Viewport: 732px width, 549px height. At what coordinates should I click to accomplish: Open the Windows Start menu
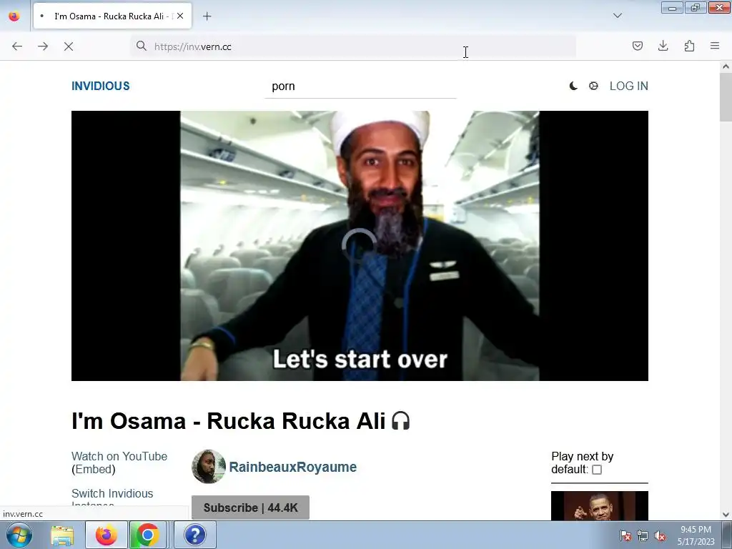(x=19, y=535)
